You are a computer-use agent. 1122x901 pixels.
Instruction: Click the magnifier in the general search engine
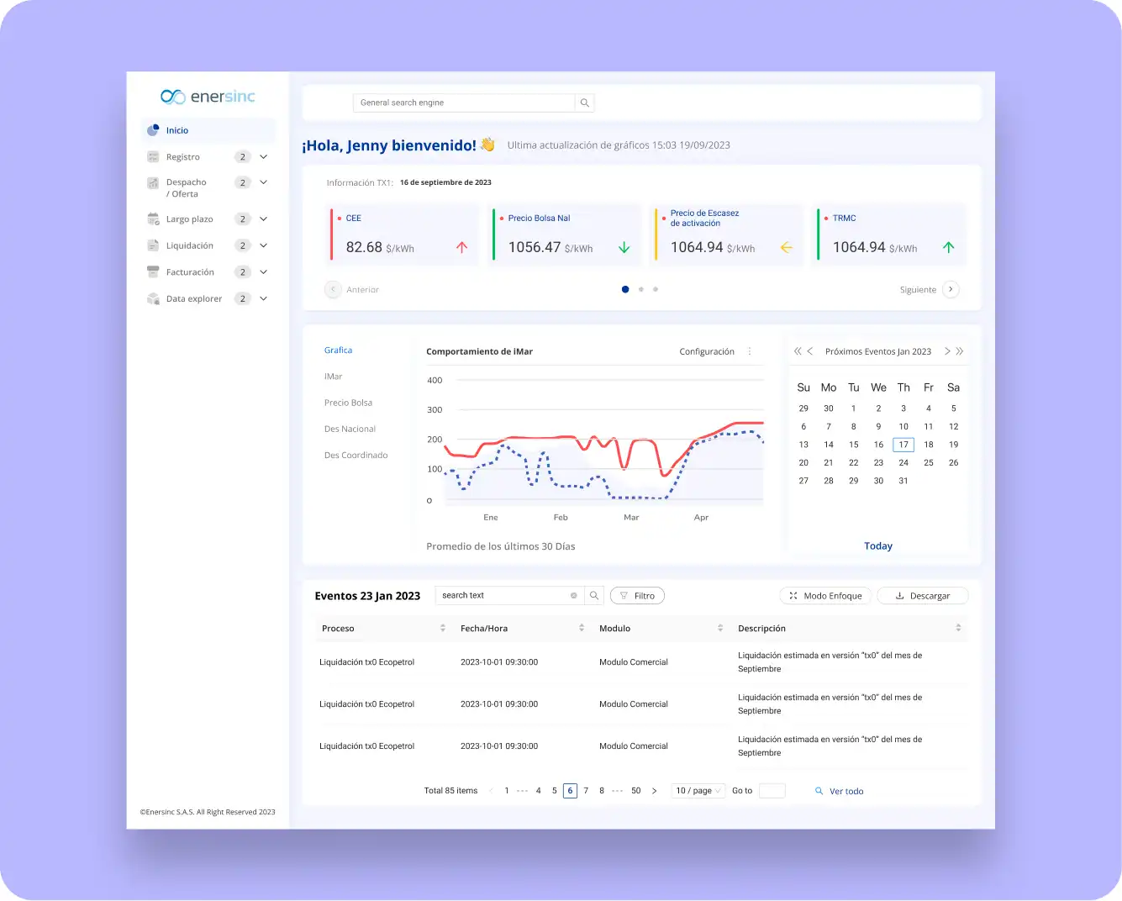click(584, 102)
